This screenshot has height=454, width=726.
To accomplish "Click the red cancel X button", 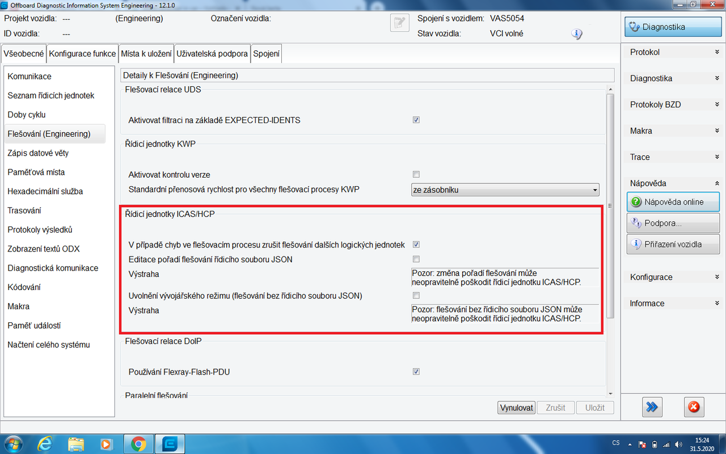I will pyautogui.click(x=693, y=406).
